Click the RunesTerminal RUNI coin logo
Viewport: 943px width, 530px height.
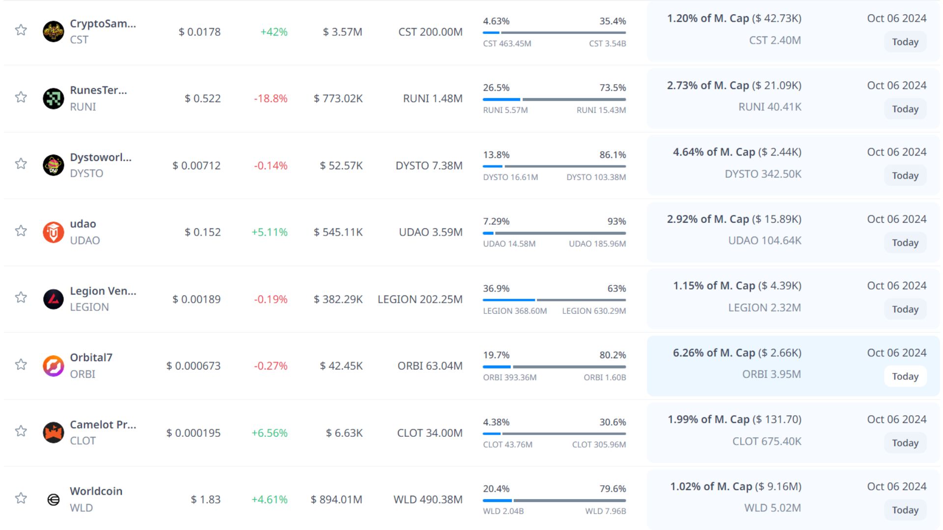click(53, 99)
